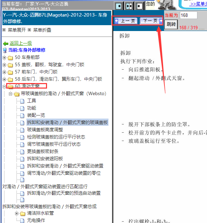The image size is (207, 223).
Task: Expand the 清洁排水软管 tree node
Action: [16, 213]
